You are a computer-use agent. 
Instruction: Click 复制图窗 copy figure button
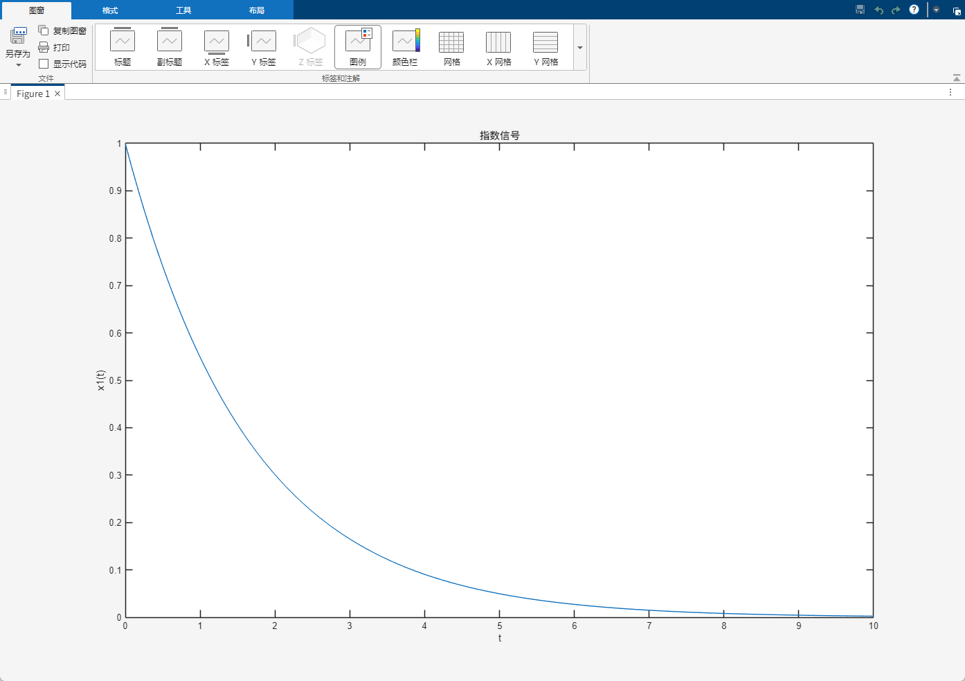tap(62, 30)
